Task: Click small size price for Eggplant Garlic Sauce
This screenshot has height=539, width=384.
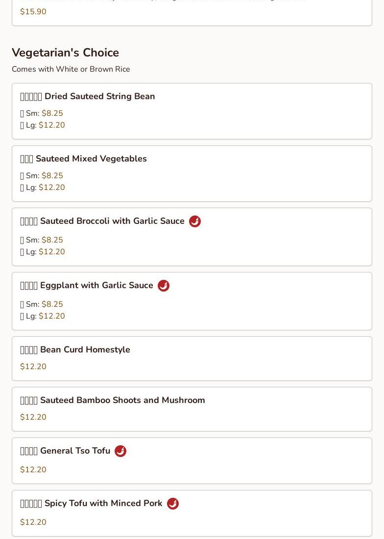Action: (x=52, y=304)
